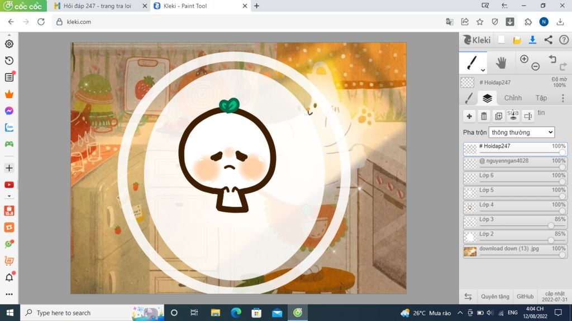Rename the current layer

tap(528, 116)
